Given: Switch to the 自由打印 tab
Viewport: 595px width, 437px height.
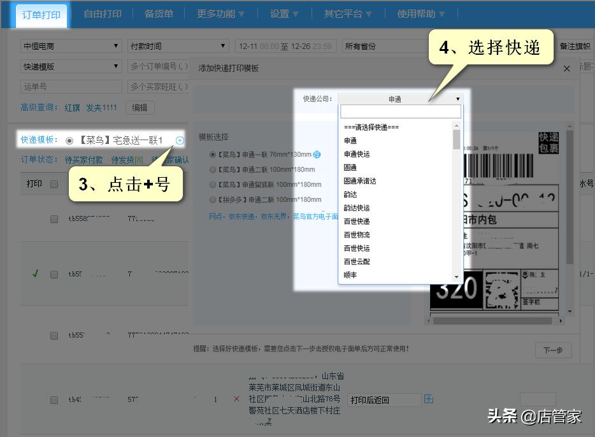Looking at the screenshot, I should point(102,14).
